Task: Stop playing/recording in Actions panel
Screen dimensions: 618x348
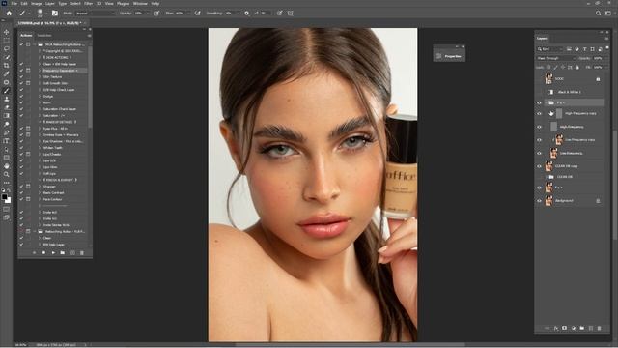Action: [35, 253]
